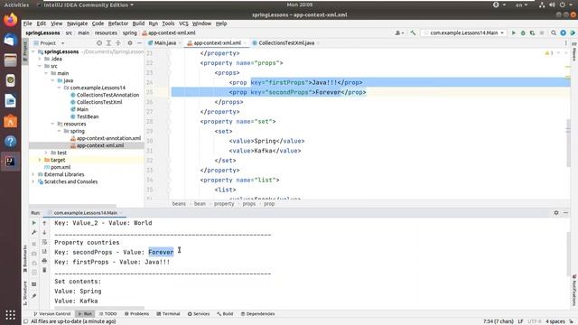The width and height of the screenshot is (578, 325).
Task: Open the VCS menu
Action: (183, 23)
